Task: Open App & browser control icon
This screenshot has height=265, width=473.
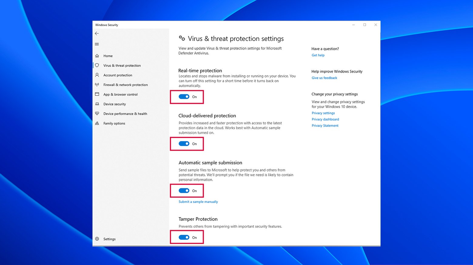Action: 97,94
